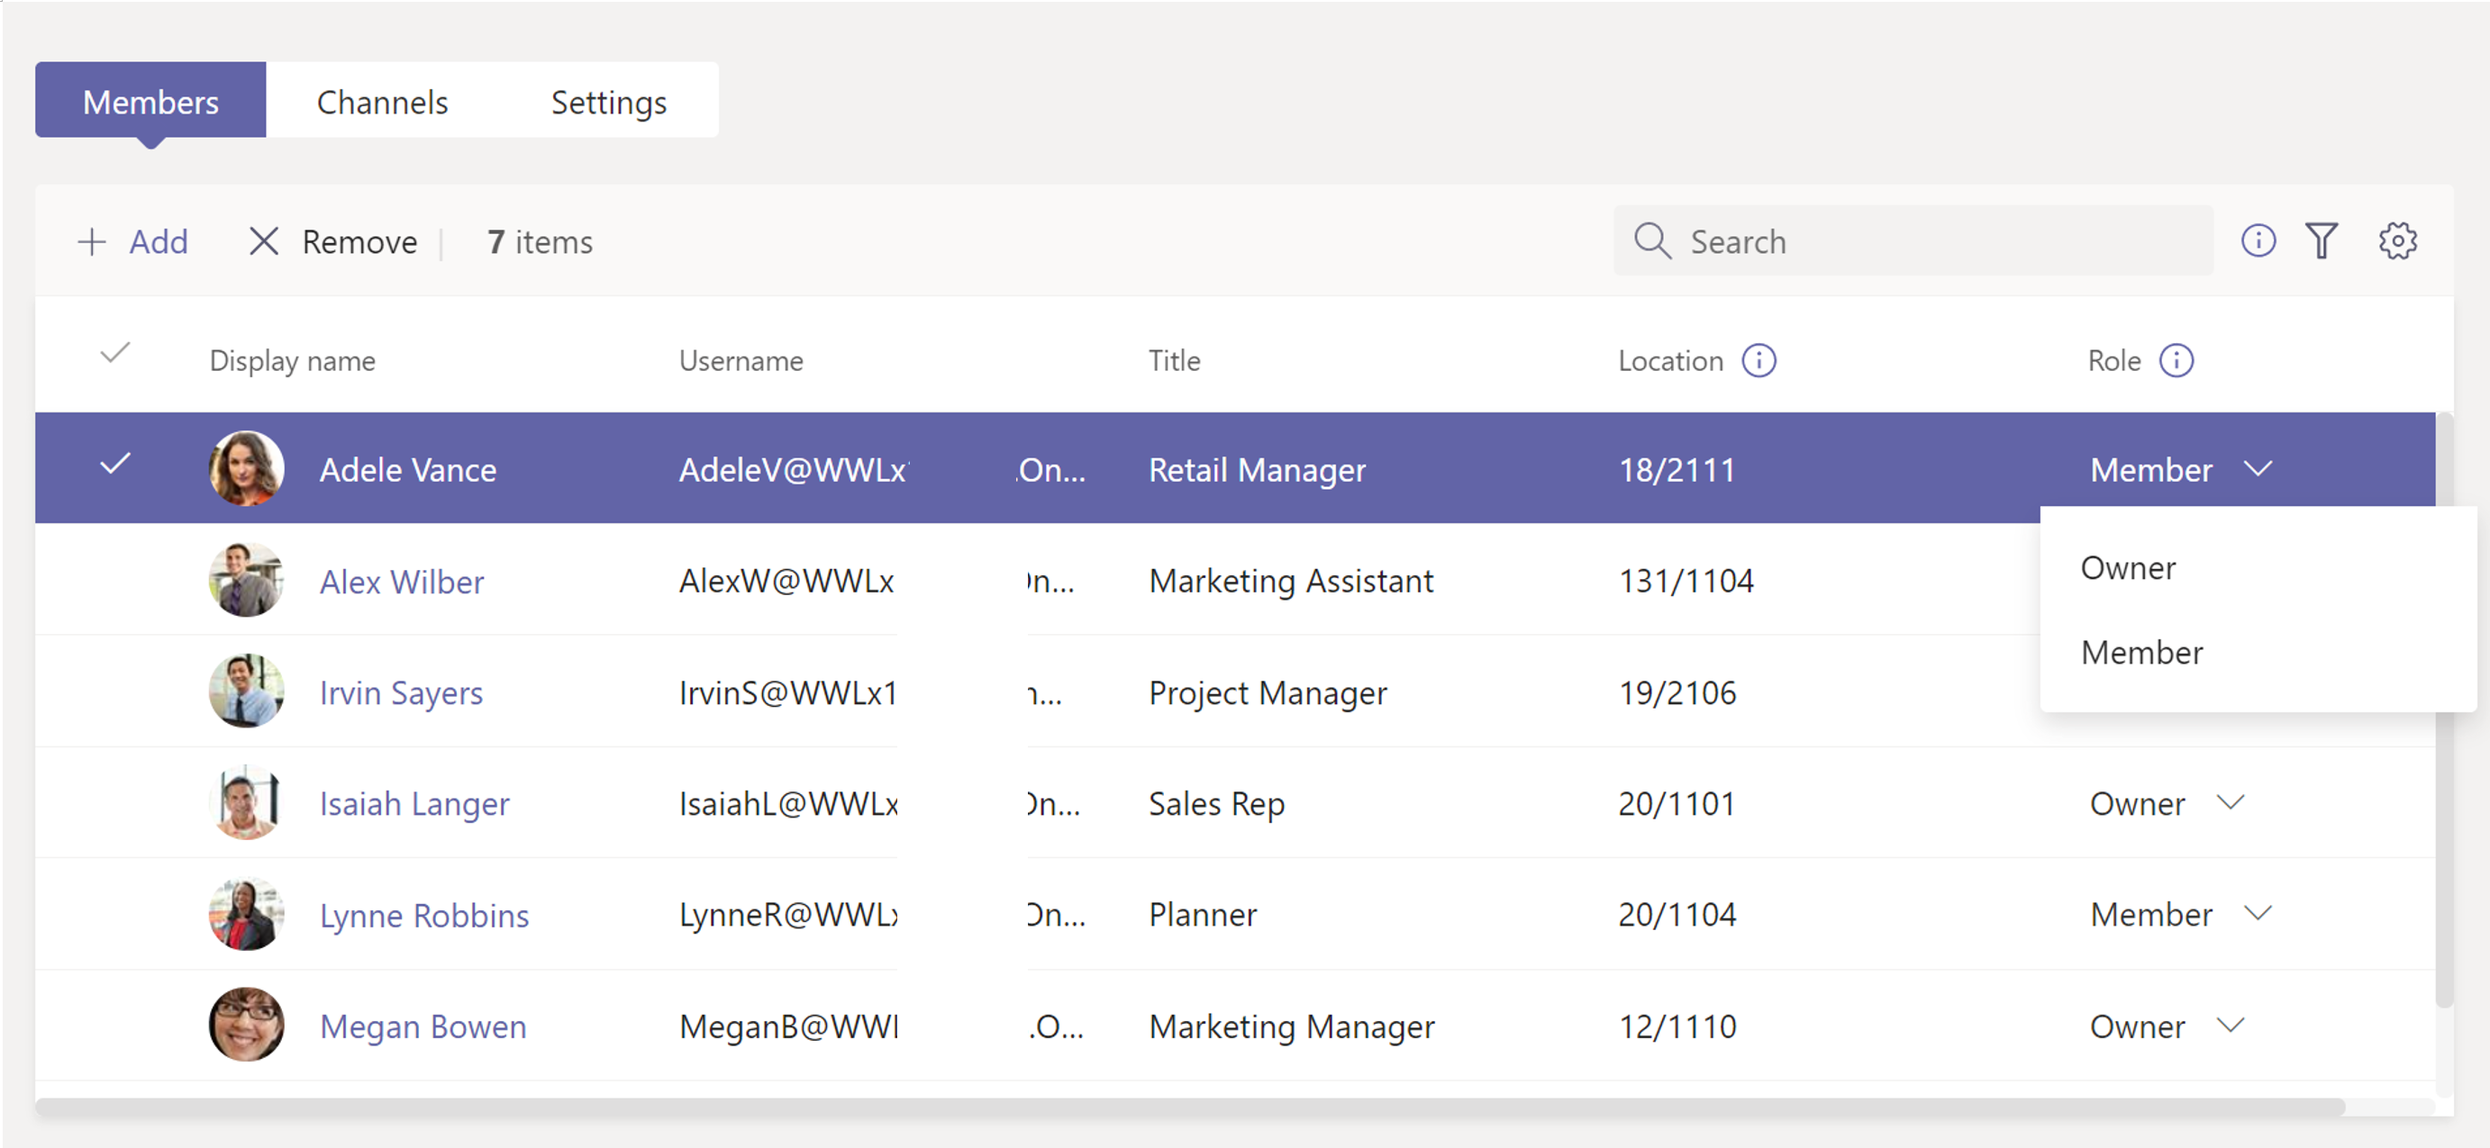Switch to the Settings tab

(x=608, y=100)
